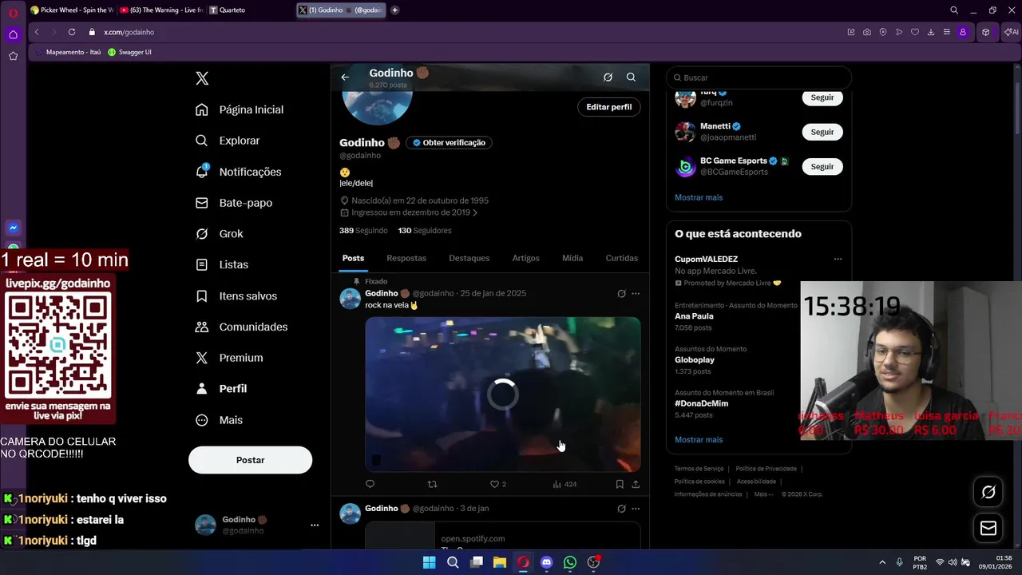Open Notificações with the bell icon

coord(238,172)
